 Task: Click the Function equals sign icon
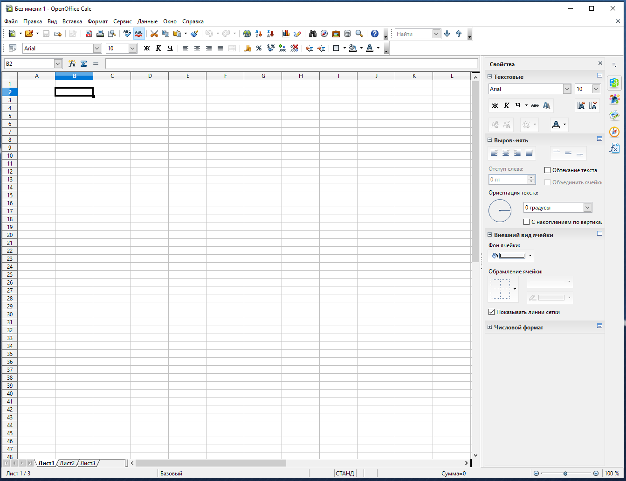pyautogui.click(x=96, y=63)
